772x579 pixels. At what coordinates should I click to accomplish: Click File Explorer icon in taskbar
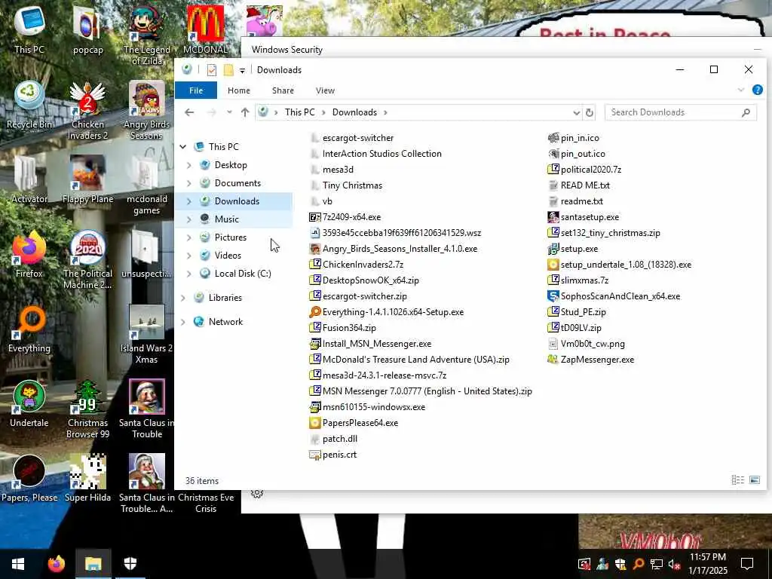coord(93,564)
